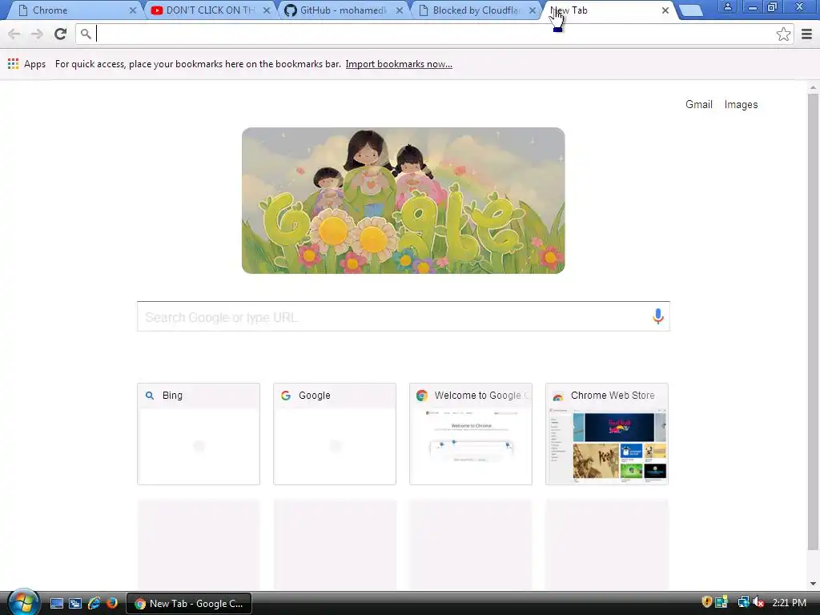
Task: Reload the page with the refresh icon
Action: tap(61, 34)
